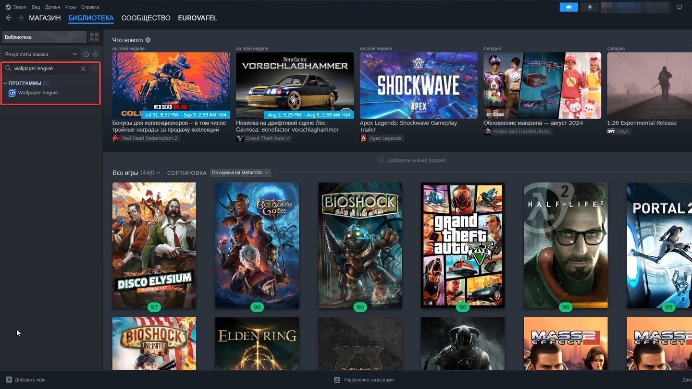Click the Обновление магазина — август 2024 headline
692x389 pixels.
coord(533,123)
